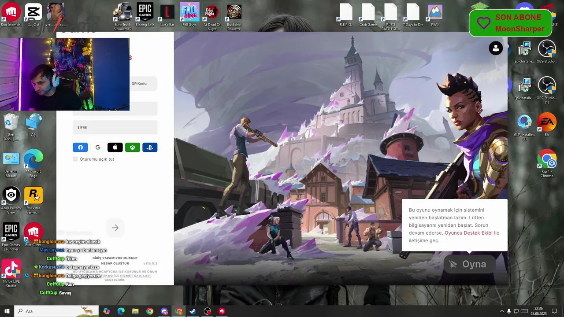Switch to Riot Client taskbar icon
Image resolution: width=564 pixels, height=317 pixels.
(222, 311)
